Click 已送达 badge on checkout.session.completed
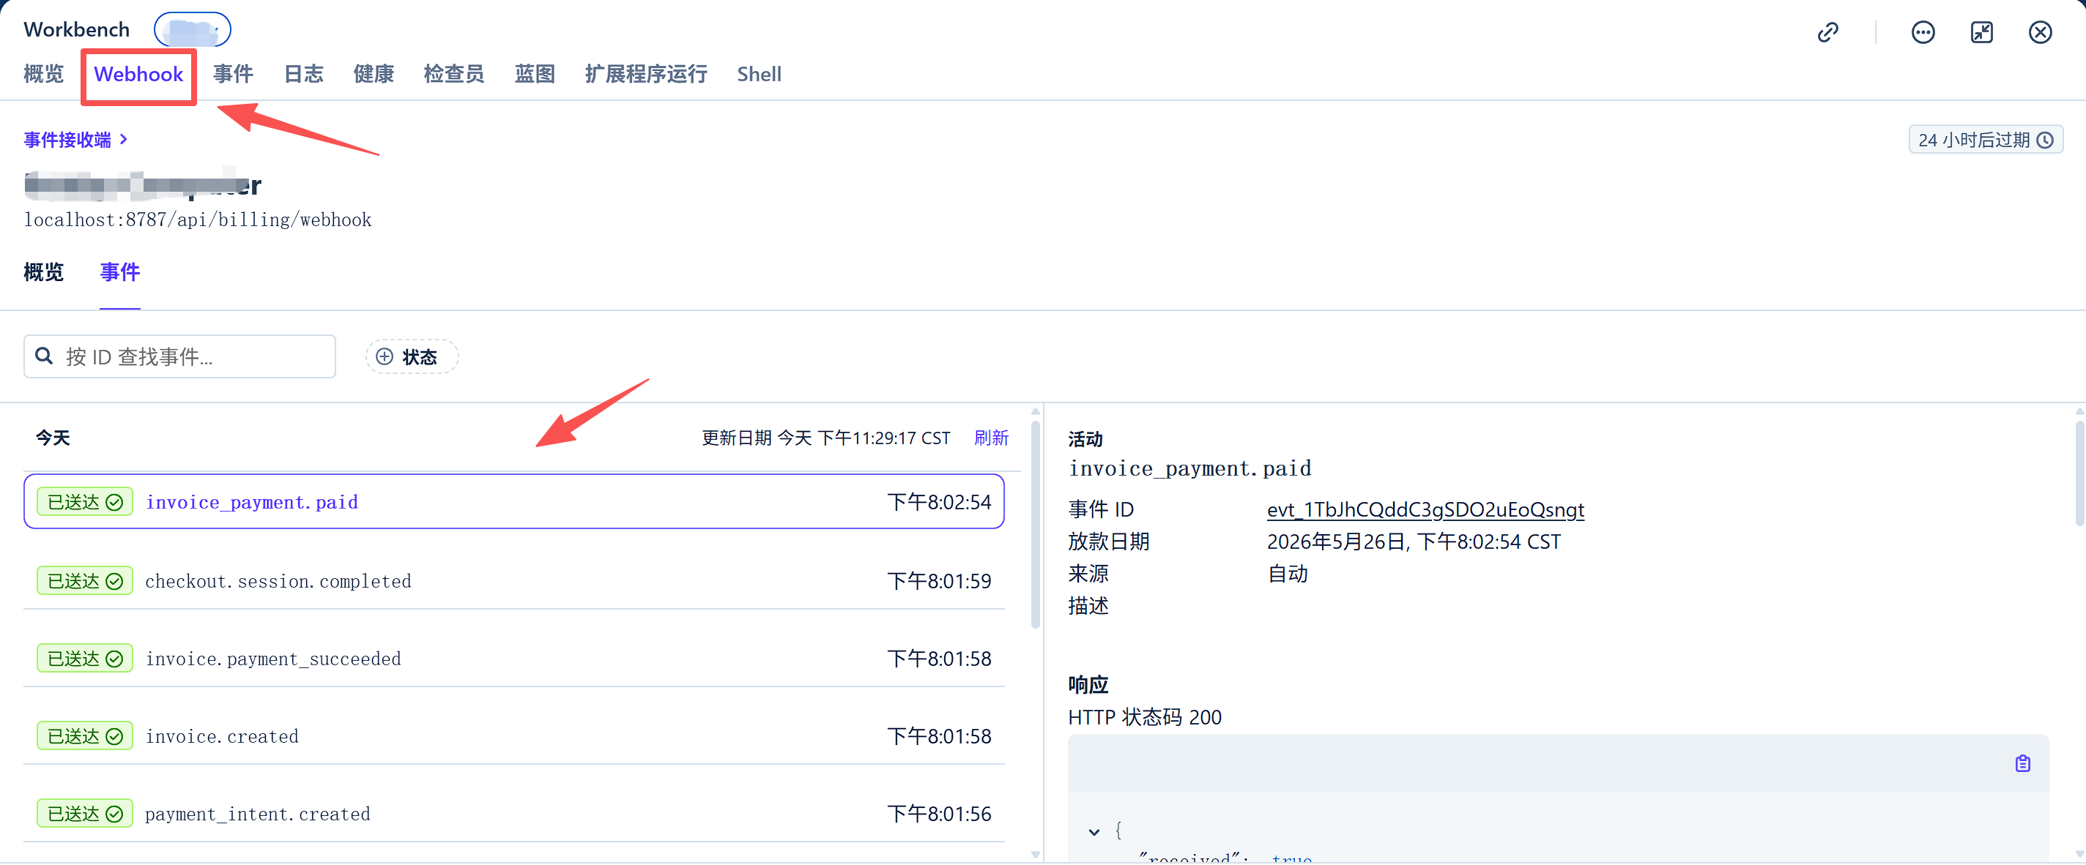 point(85,581)
